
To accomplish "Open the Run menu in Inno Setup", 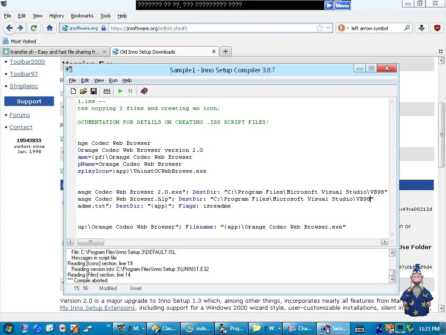I will tap(113, 80).
